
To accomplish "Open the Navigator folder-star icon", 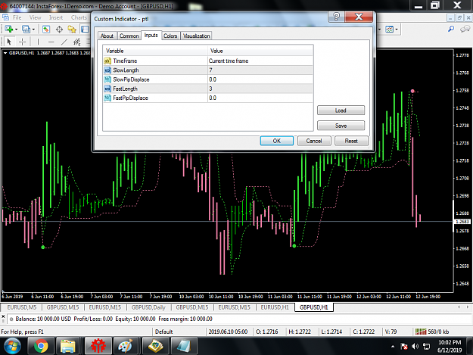I will coord(72,30).
